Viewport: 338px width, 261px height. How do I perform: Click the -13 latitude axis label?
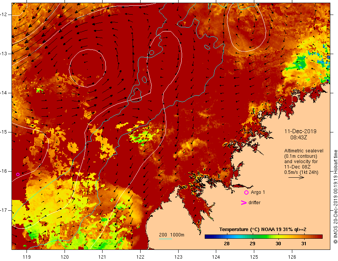coord(4,54)
